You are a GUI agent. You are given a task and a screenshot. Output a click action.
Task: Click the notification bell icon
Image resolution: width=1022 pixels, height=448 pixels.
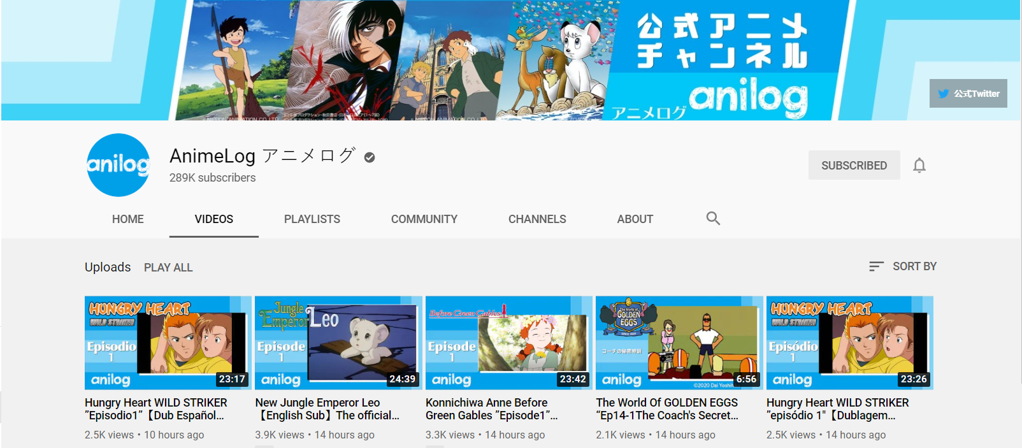(x=919, y=166)
